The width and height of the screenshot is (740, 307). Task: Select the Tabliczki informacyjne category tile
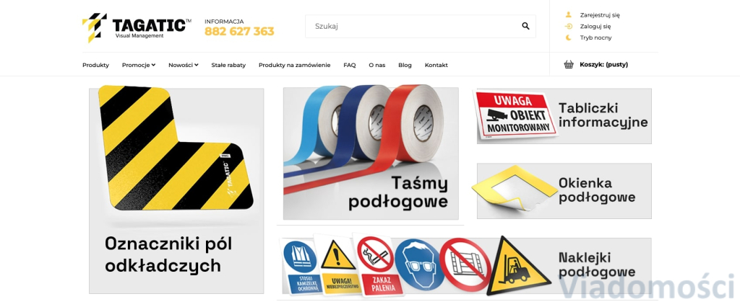(x=564, y=115)
